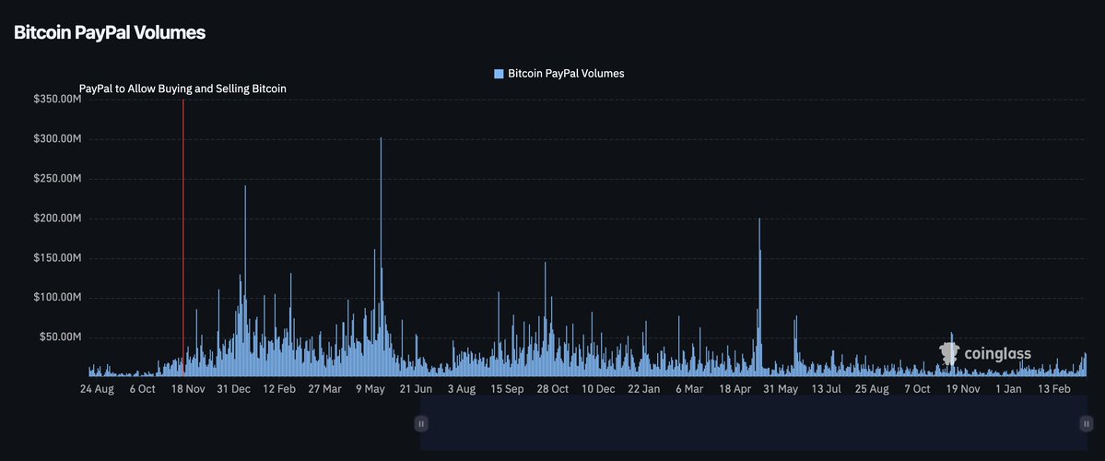Click the '6 Oct' date label left of 18 Nov

pyautogui.click(x=142, y=389)
